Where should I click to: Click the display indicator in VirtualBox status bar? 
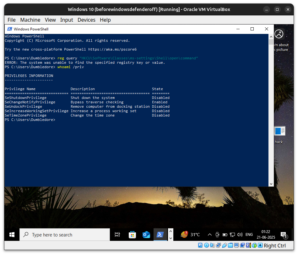[x=236, y=245]
